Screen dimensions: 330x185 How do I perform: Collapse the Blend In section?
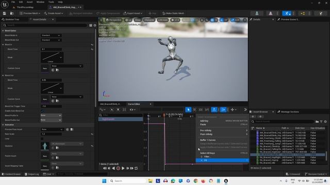coord(3,45)
